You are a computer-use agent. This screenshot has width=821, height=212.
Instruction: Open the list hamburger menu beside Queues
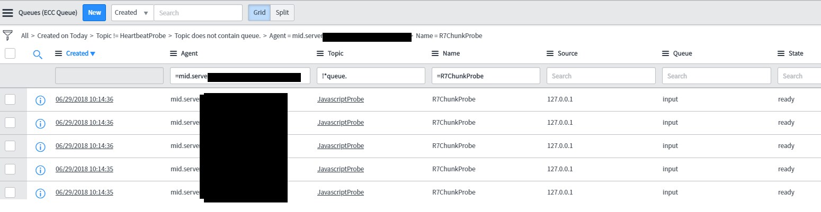click(8, 13)
